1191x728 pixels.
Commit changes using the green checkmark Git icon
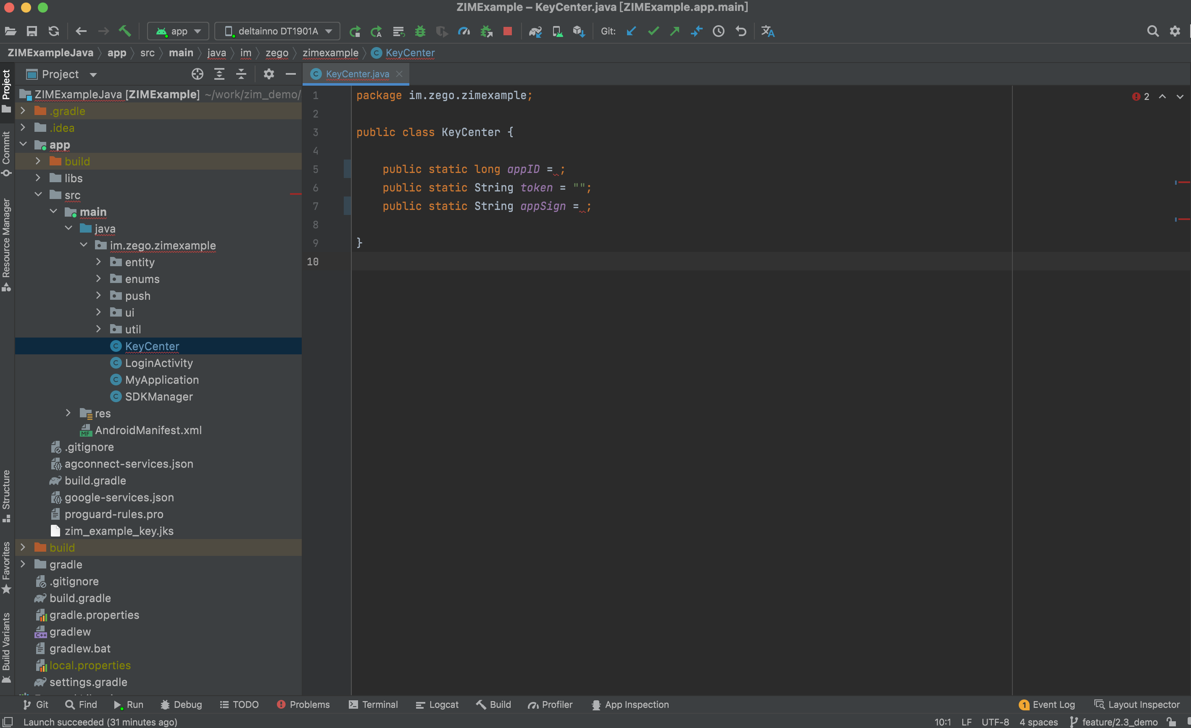pos(653,31)
